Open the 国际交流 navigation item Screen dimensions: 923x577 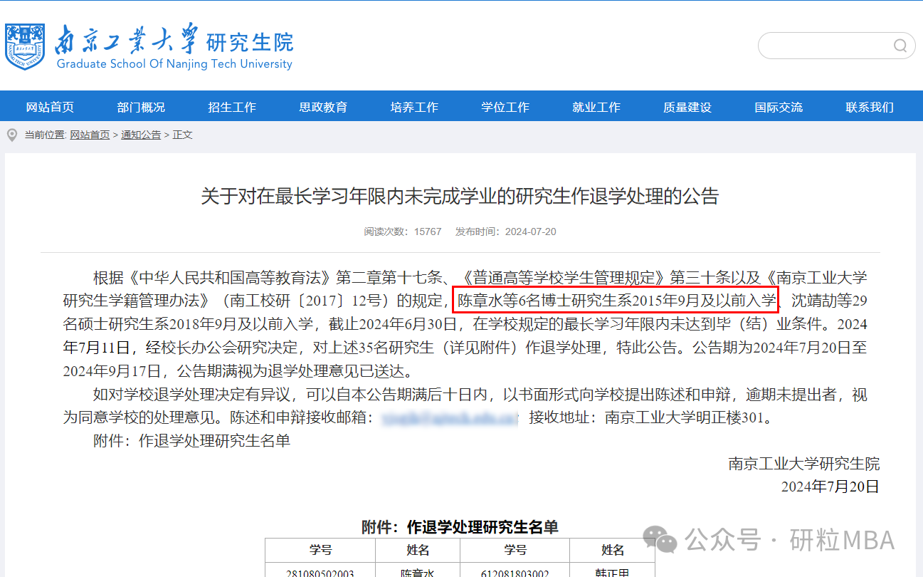pos(779,107)
